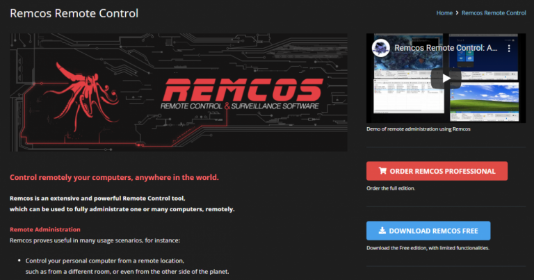Click the 'Control remotely your computers' tagline
Image resolution: width=534 pixels, height=280 pixels.
point(114,177)
